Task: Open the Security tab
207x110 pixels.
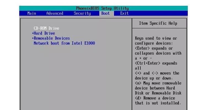Action: coord(82,13)
